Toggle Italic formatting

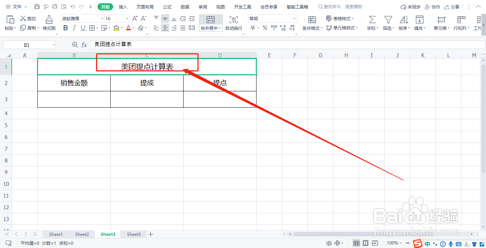pyautogui.click(x=74, y=28)
